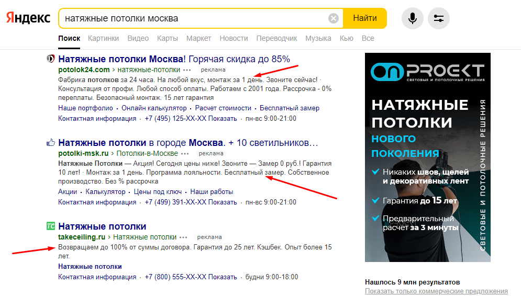Open the takeceiling.ru Натяжные потолки result title
Image resolution: width=521 pixels, height=296 pixels.
[102, 226]
